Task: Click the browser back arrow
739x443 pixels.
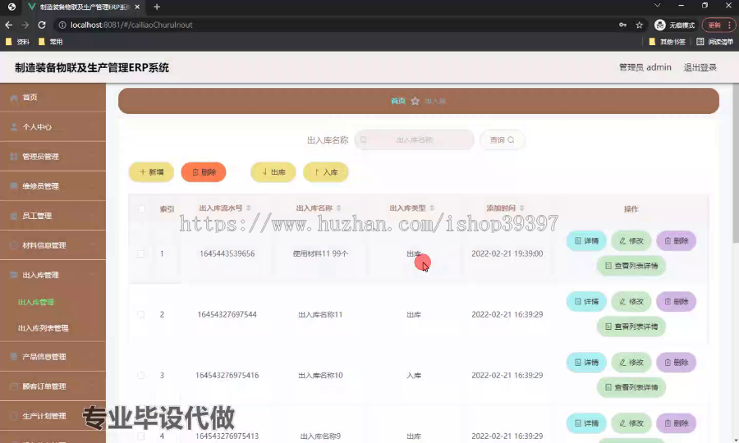Action: click(8, 25)
